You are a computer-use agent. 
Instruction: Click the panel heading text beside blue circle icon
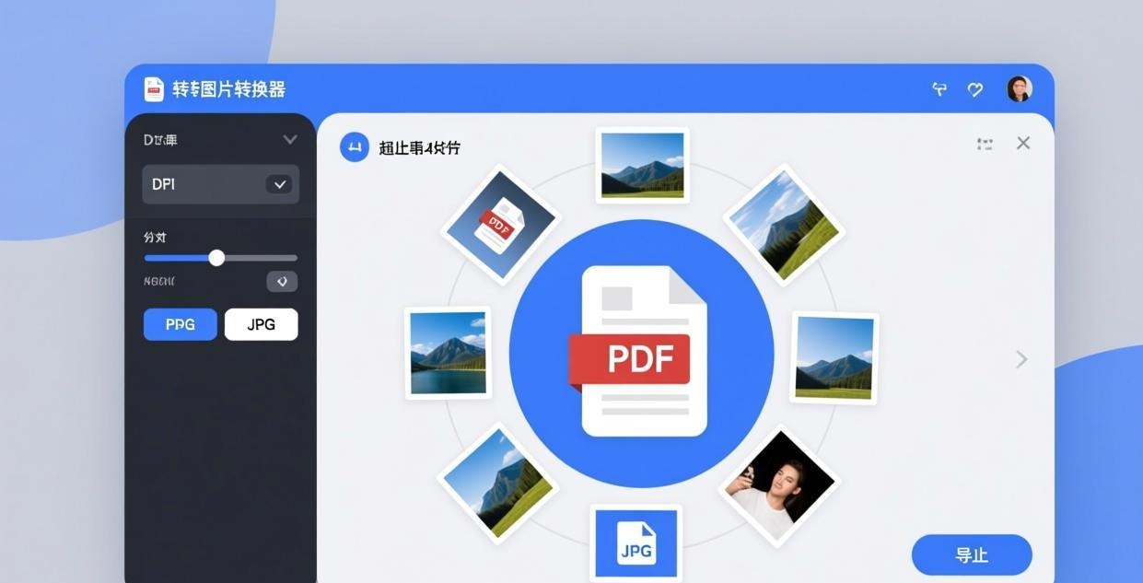click(419, 147)
